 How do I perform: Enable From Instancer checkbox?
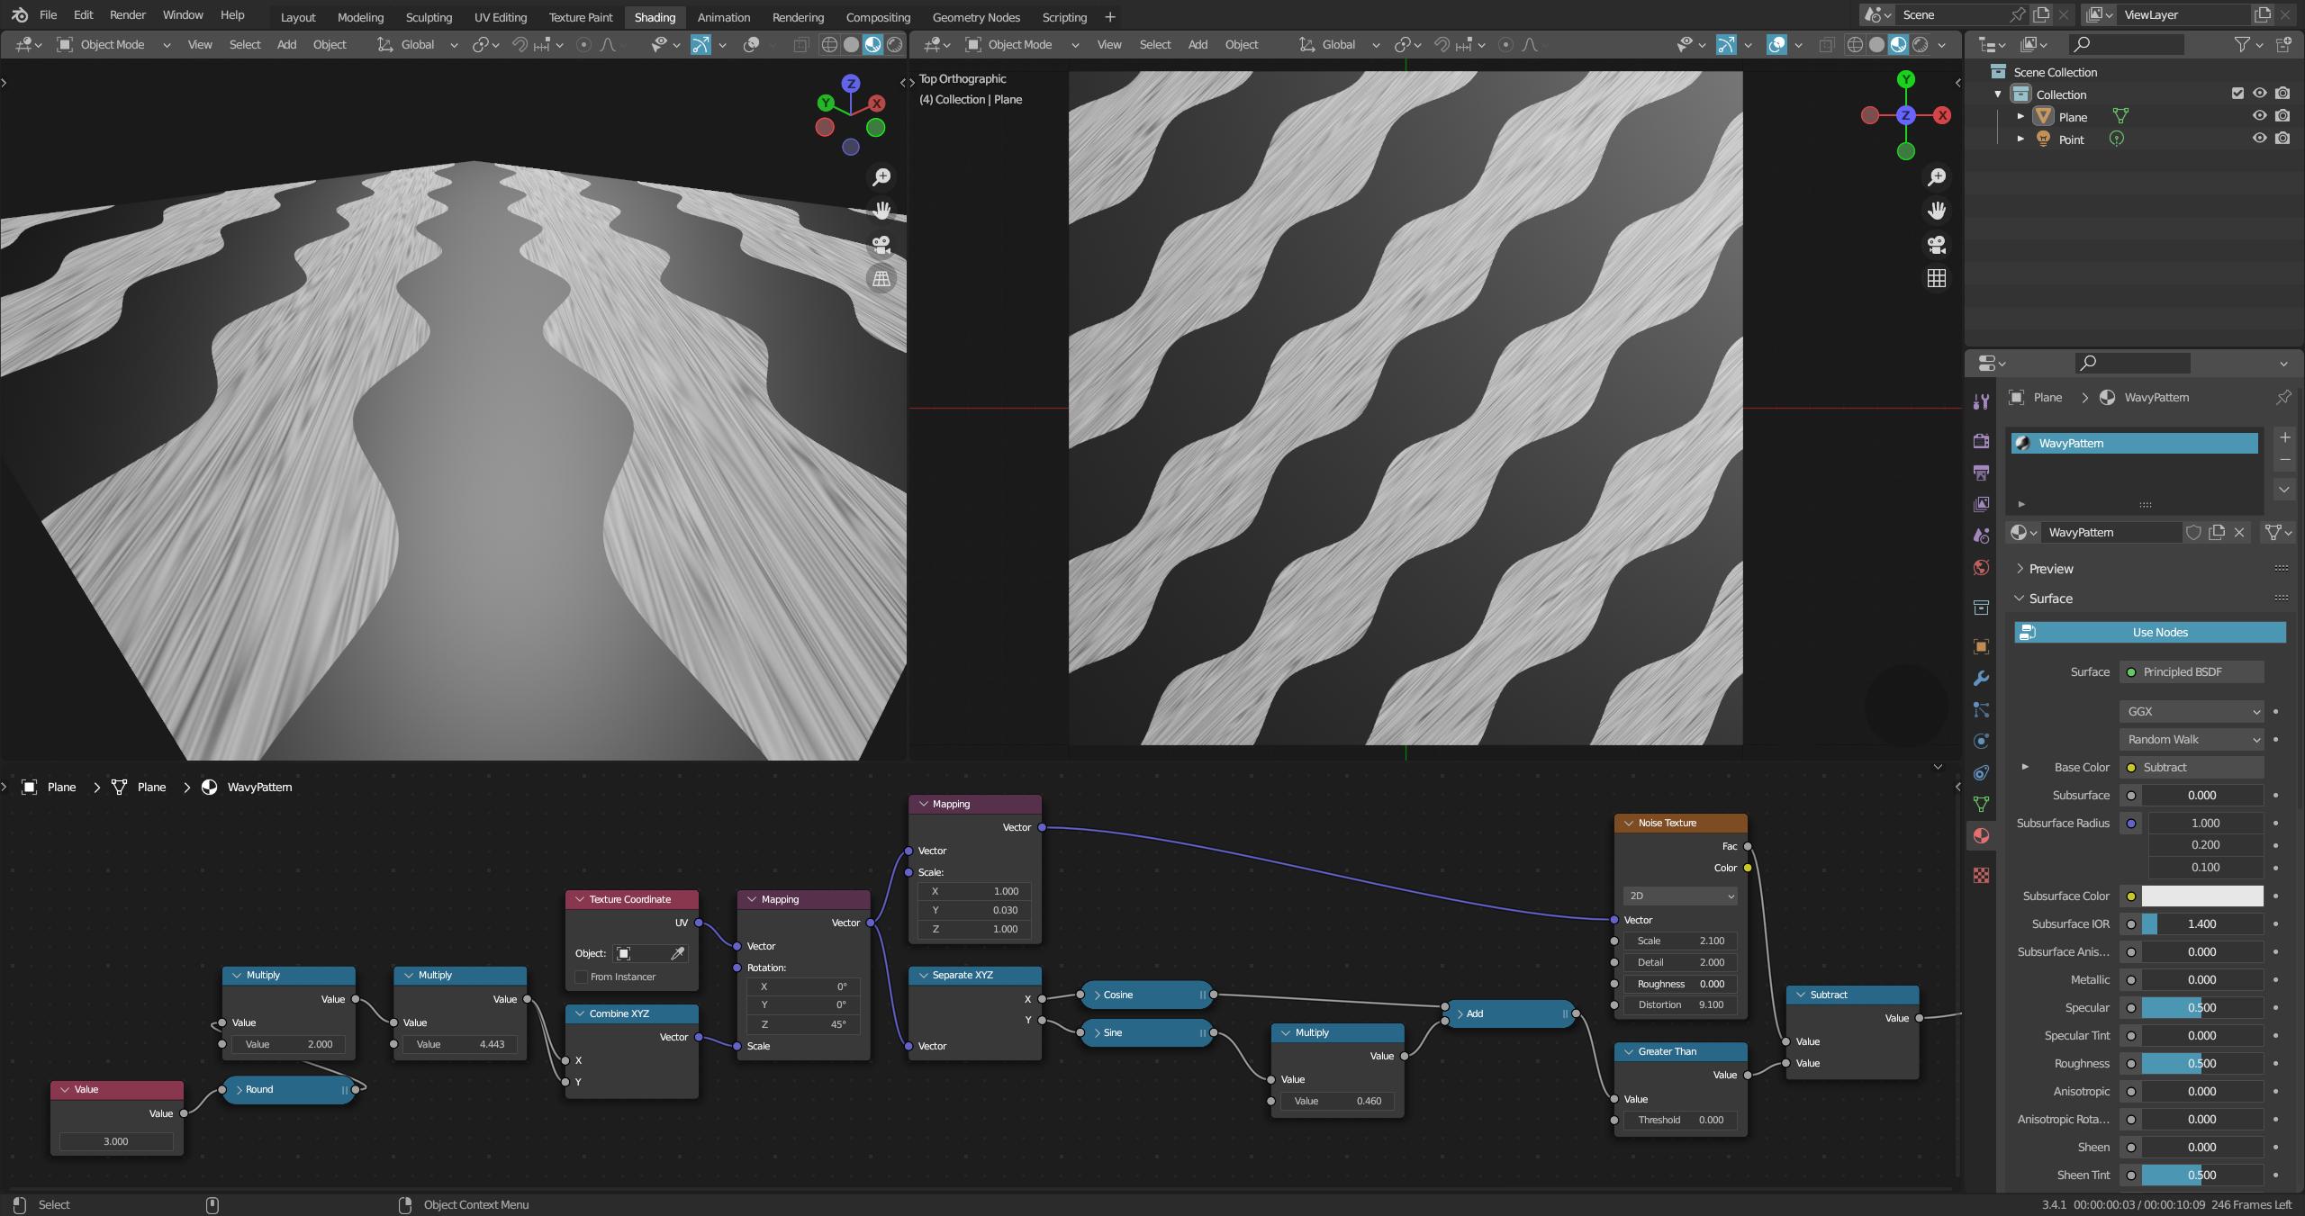581,977
